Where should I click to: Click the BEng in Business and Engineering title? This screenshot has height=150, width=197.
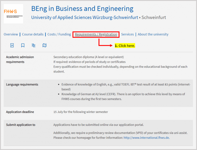[82, 9]
